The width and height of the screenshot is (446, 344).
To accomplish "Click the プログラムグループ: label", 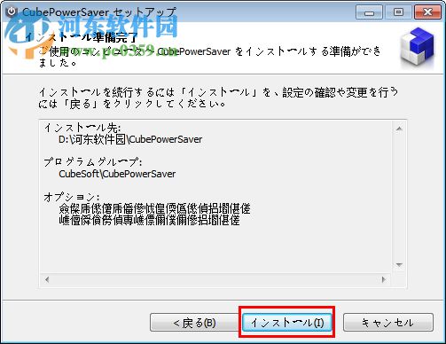I will coord(93,162).
